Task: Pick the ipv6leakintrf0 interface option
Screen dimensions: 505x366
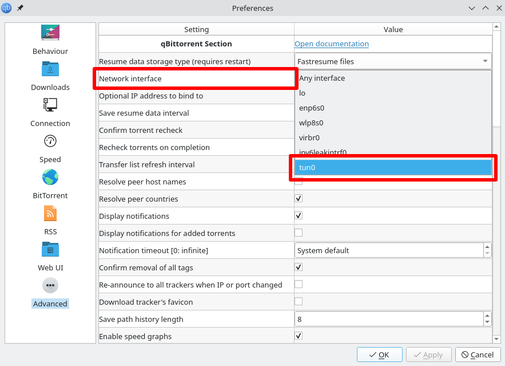Action: [x=393, y=152]
